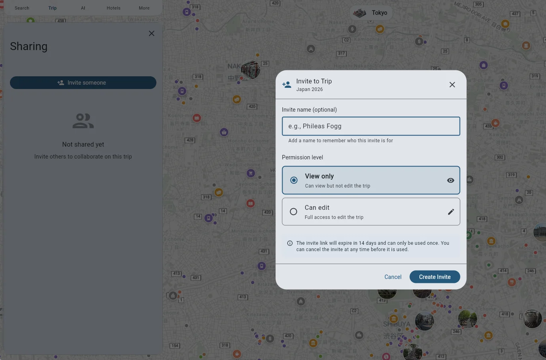Open the AI tab
Screen dimensions: 546x360
83,8
